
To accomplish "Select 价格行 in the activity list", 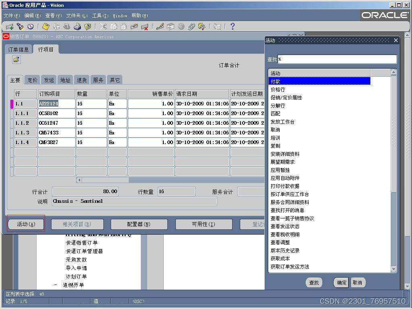I will tap(278, 90).
